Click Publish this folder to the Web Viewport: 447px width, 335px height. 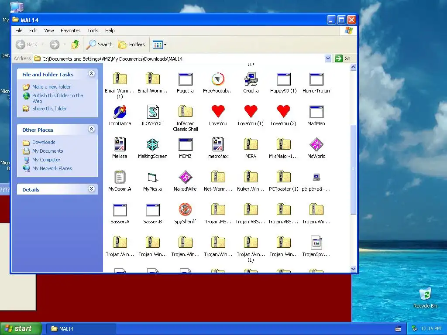[58, 98]
